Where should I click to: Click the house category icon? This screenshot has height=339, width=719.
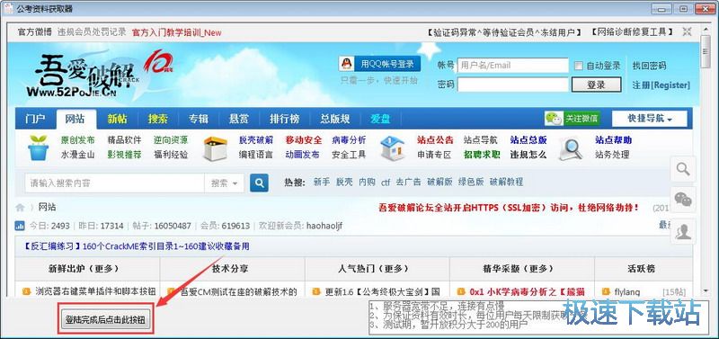click(x=393, y=147)
